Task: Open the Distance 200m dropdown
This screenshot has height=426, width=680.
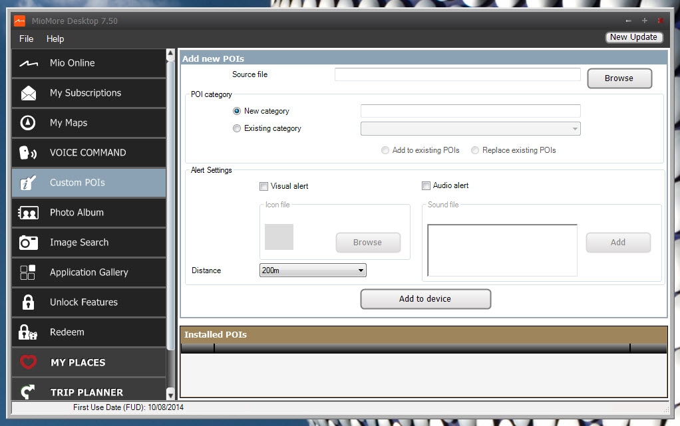Action: pos(313,270)
